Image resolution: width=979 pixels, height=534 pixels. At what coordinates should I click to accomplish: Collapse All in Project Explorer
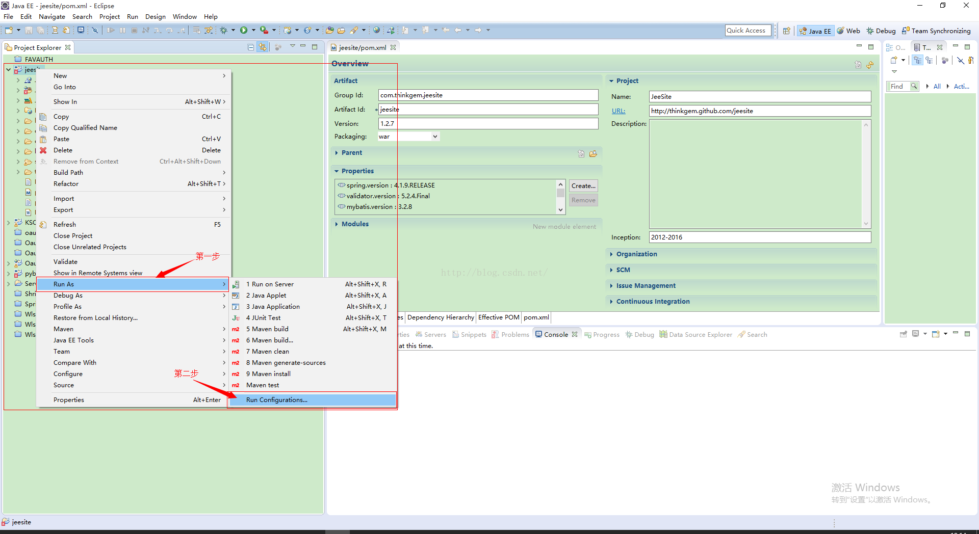(250, 47)
